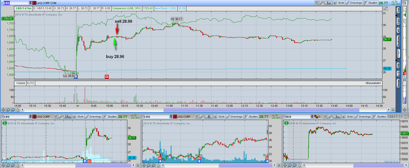The image size is (409, 168).
Task: Open the 15m timeframe selector
Action: (68, 117)
